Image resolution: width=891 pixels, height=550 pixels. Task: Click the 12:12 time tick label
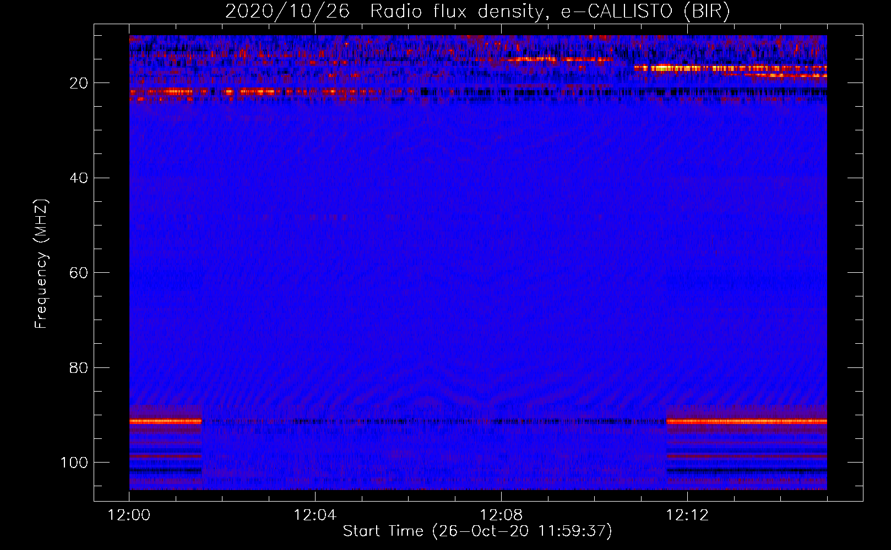(x=687, y=515)
